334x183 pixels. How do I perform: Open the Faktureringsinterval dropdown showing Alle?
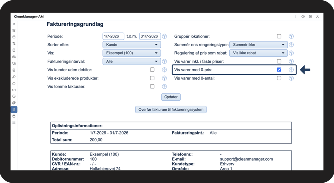pos(132,61)
